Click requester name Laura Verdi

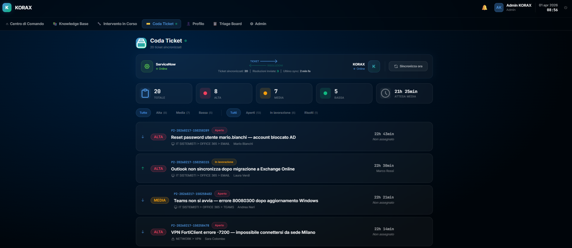click(241, 176)
